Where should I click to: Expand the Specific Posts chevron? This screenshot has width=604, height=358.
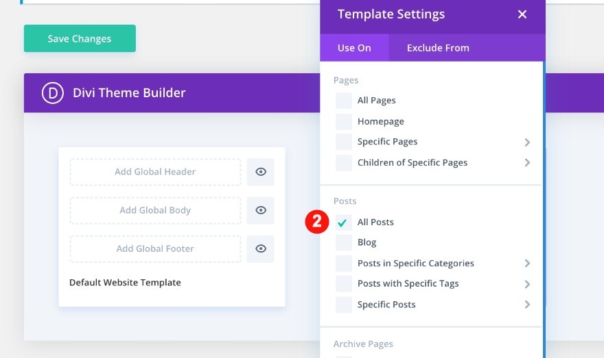(x=527, y=305)
